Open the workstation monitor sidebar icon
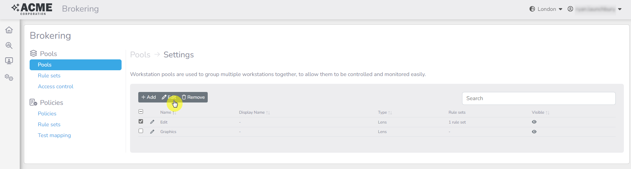This screenshot has width=631, height=169. coord(9,61)
